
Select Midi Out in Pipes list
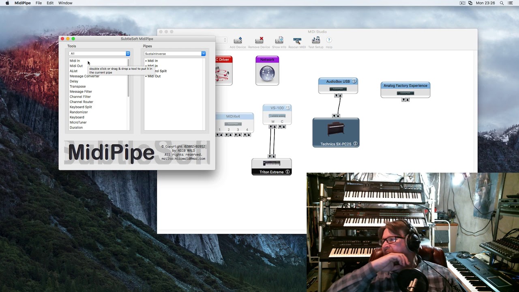(x=154, y=76)
